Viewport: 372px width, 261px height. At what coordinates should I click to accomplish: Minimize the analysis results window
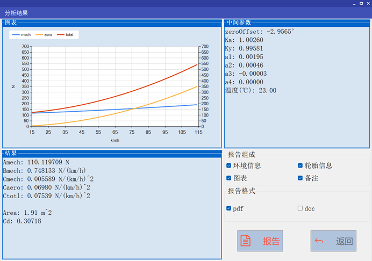click(x=353, y=3)
